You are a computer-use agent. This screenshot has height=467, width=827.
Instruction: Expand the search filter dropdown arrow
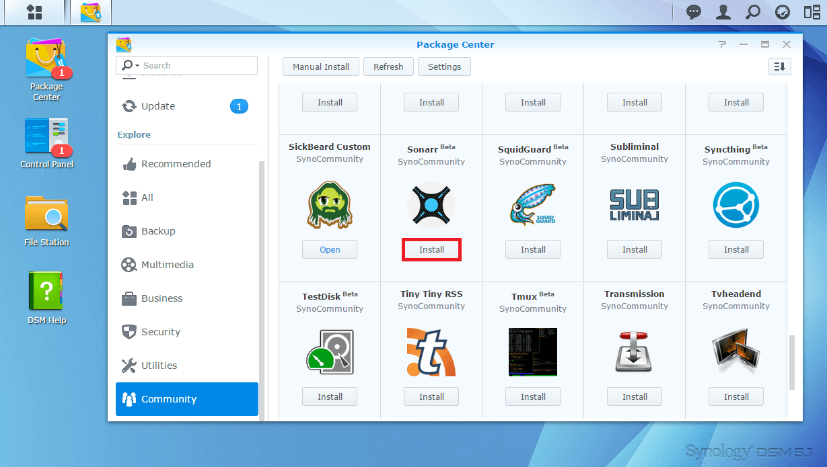(137, 66)
